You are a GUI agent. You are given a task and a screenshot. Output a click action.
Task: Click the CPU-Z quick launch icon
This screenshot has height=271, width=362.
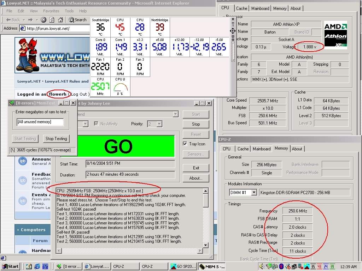pos(46,266)
